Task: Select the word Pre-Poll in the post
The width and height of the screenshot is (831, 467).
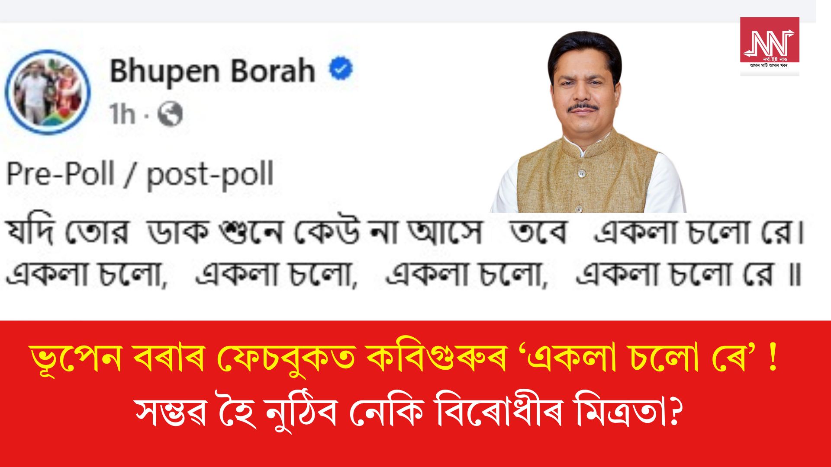Action: [x=61, y=174]
